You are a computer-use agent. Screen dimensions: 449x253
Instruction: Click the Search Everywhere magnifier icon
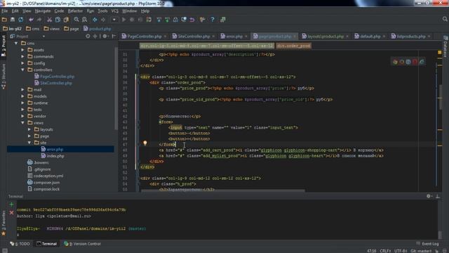[445, 19]
